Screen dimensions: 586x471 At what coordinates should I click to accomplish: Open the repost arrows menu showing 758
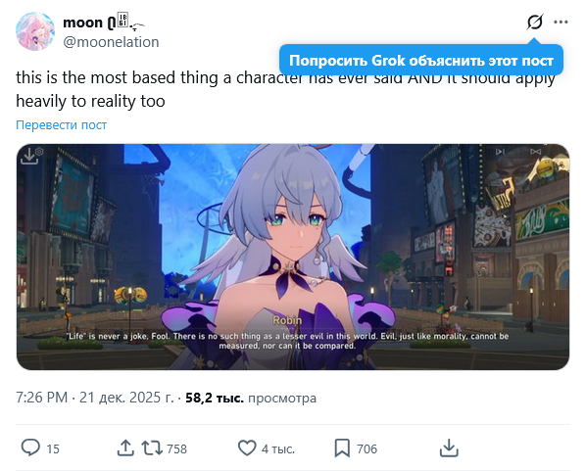click(x=164, y=448)
